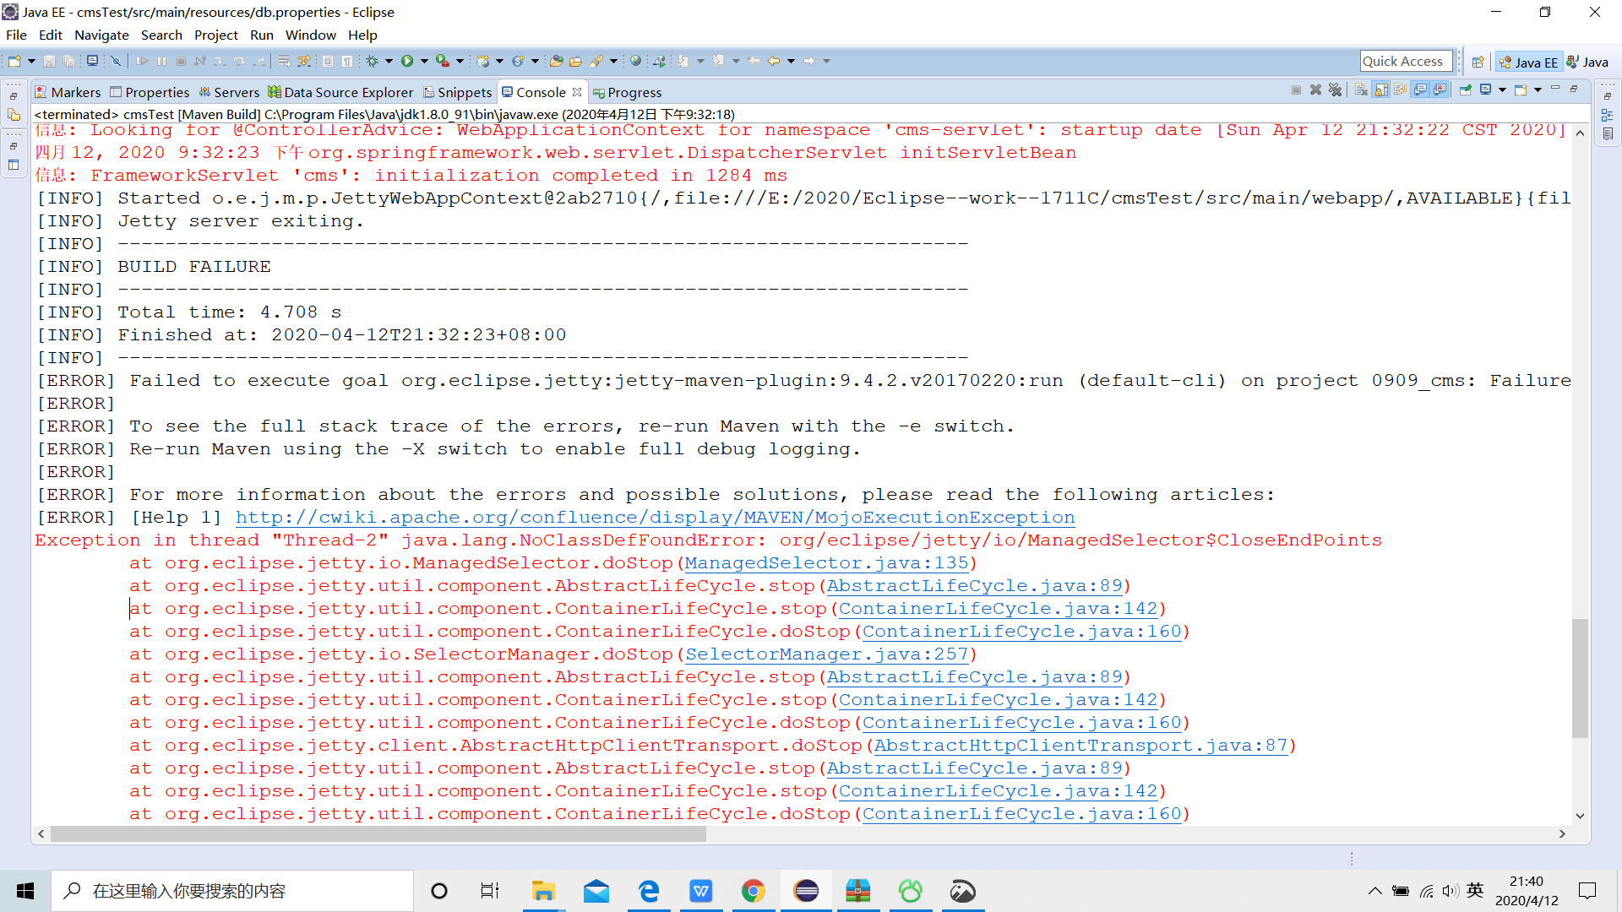Click the MojoExecutionException help link
This screenshot has height=912, width=1622.
(653, 517)
